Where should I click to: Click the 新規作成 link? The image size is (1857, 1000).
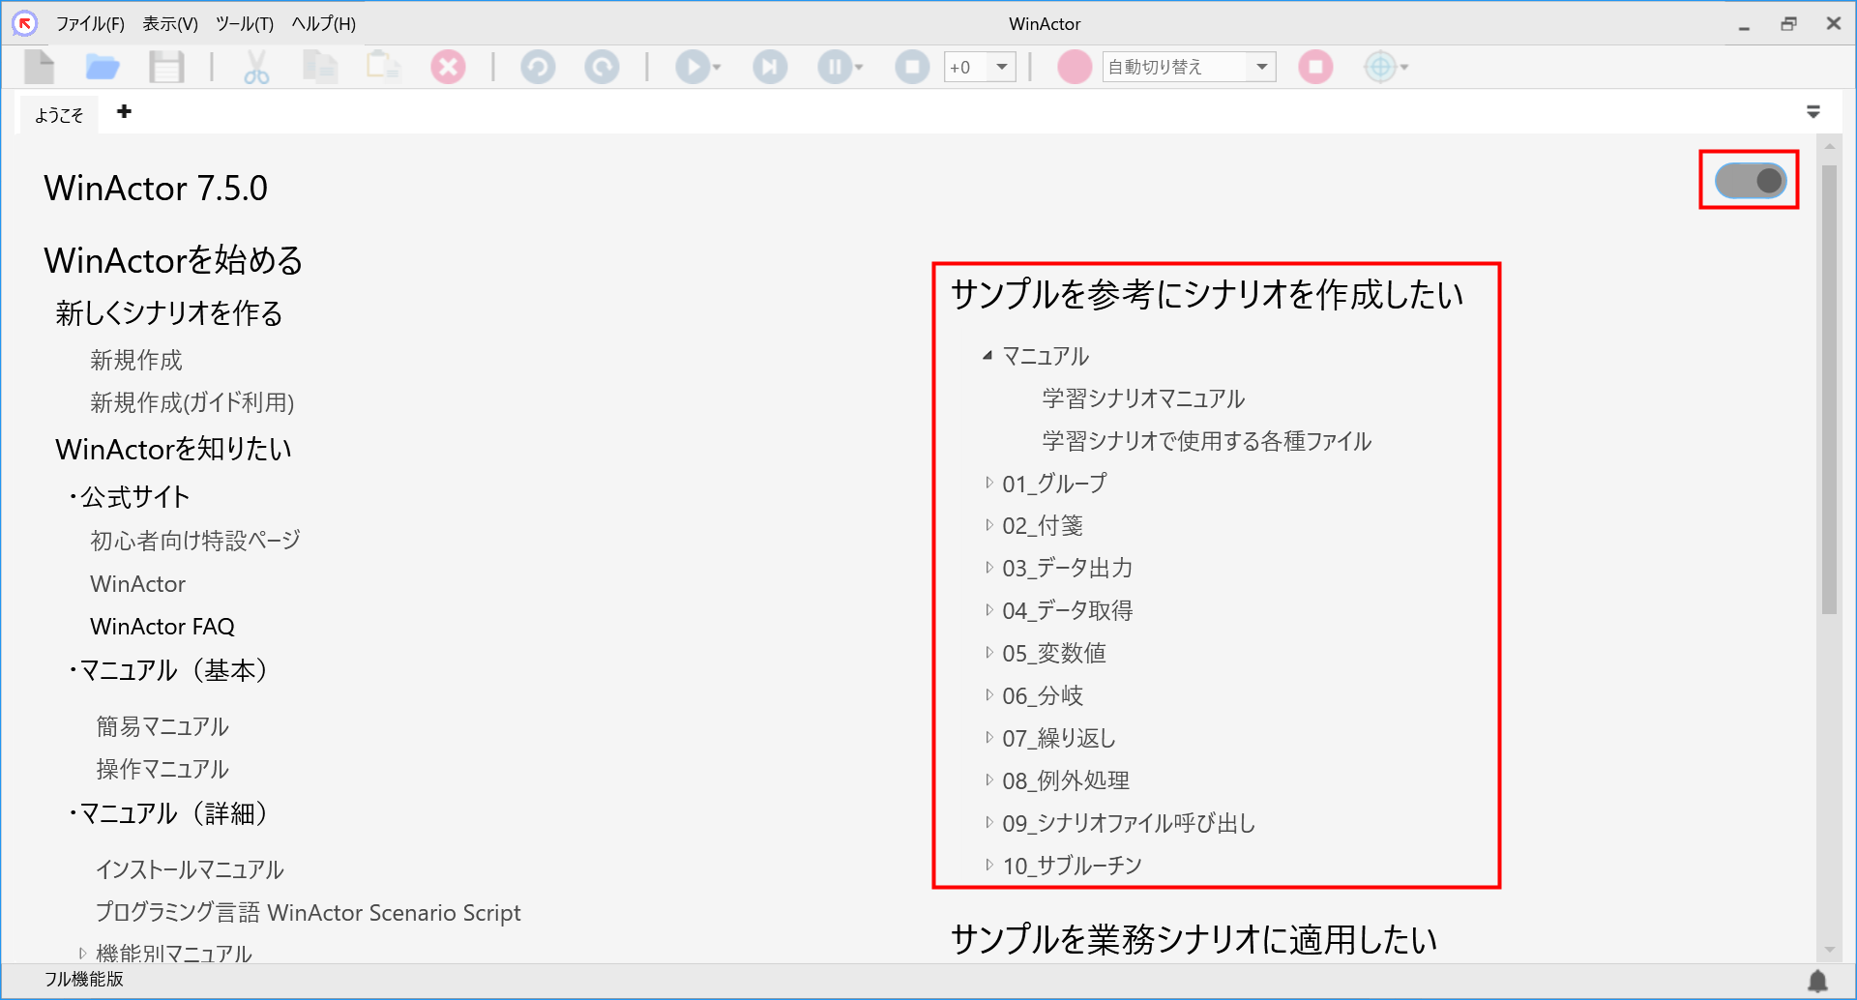pyautogui.click(x=136, y=360)
